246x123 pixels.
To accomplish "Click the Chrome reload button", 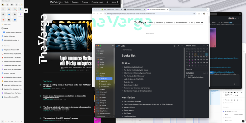I will 101,14.
